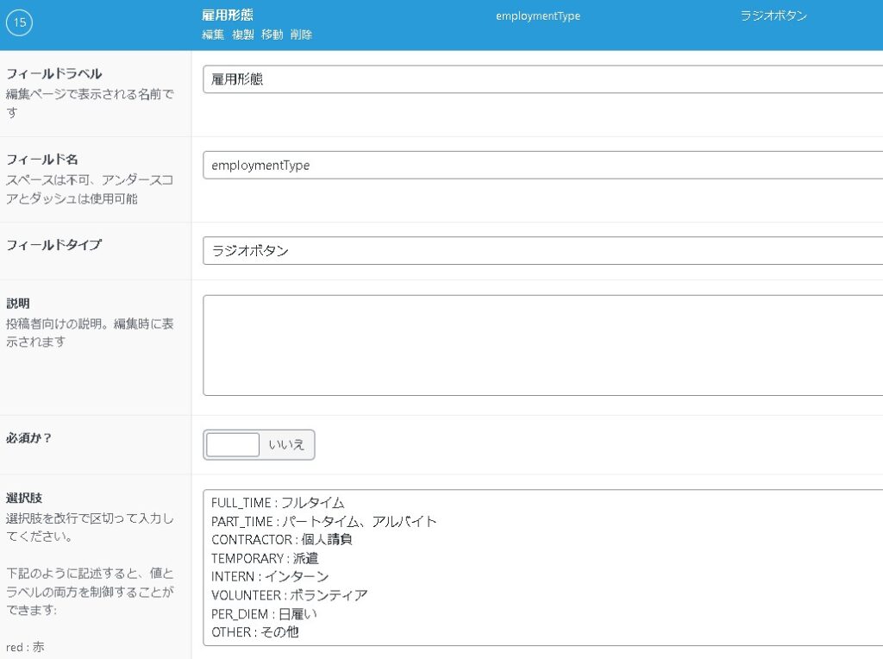The width and height of the screenshot is (883, 659).
Task: Click the フィールド名 setting label
Action: (42, 160)
